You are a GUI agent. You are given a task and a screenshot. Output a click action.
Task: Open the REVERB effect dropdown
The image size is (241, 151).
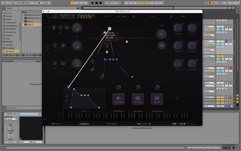pos(178,34)
